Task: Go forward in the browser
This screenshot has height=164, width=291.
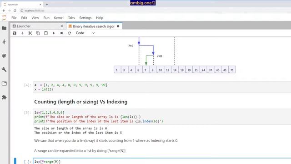Action: [10, 10]
